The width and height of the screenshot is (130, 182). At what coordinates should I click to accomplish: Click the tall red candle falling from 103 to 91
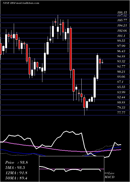pos(70,49)
